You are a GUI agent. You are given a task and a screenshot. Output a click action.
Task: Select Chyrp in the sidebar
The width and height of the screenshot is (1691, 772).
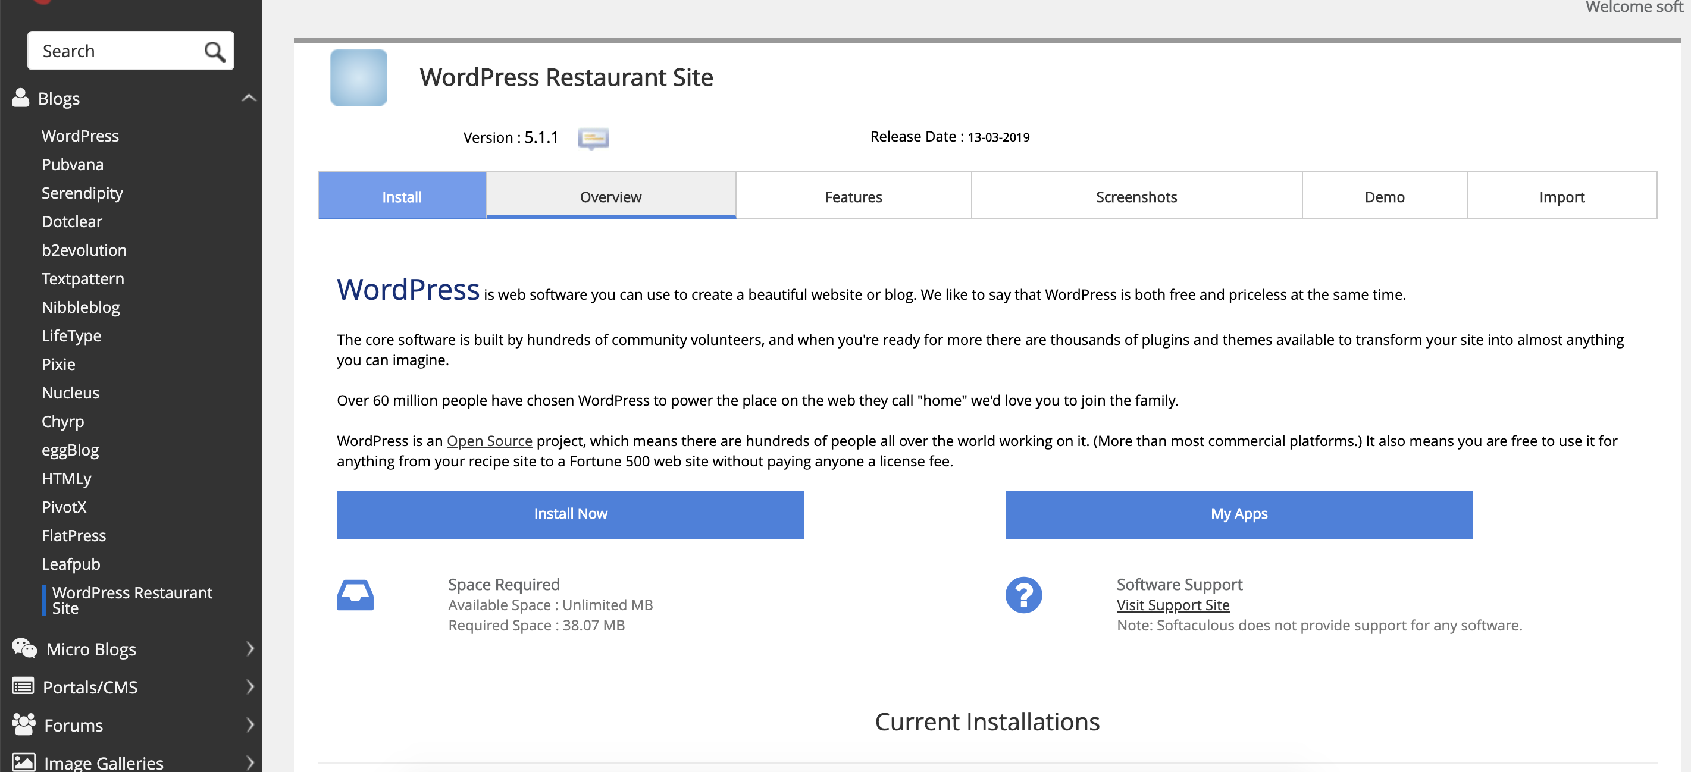63,421
